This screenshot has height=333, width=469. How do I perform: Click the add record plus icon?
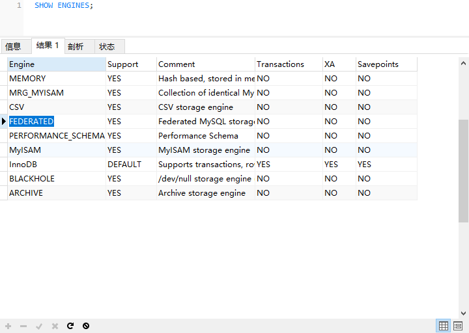(8, 326)
